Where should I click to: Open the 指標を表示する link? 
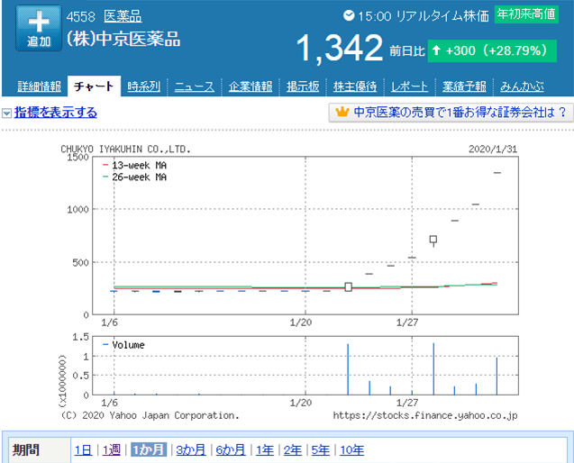click(56, 113)
